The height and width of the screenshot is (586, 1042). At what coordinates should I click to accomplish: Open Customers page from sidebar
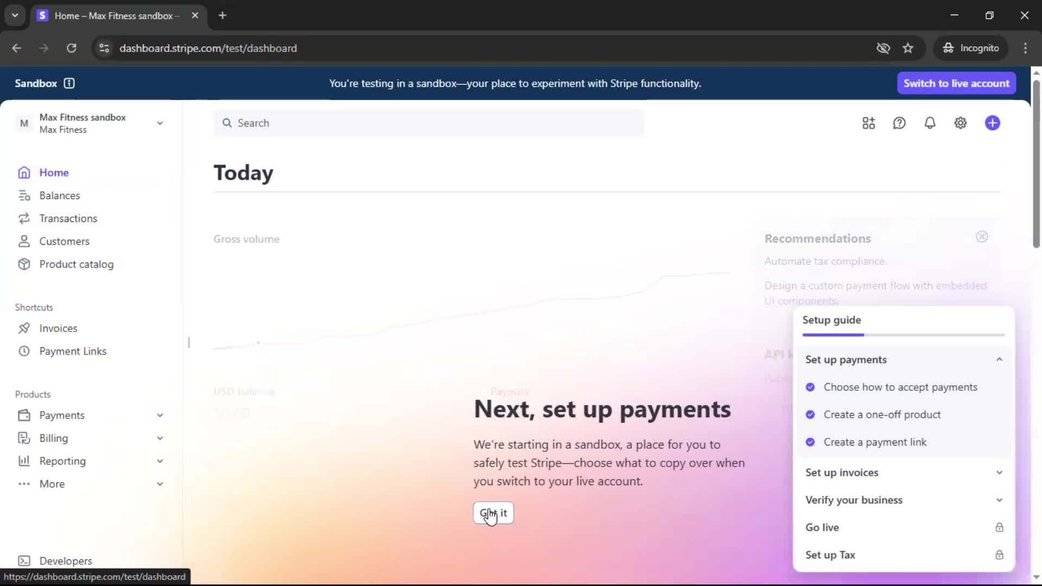64,241
